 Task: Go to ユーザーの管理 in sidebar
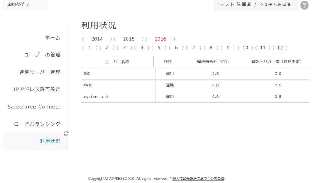pyautogui.click(x=42, y=55)
